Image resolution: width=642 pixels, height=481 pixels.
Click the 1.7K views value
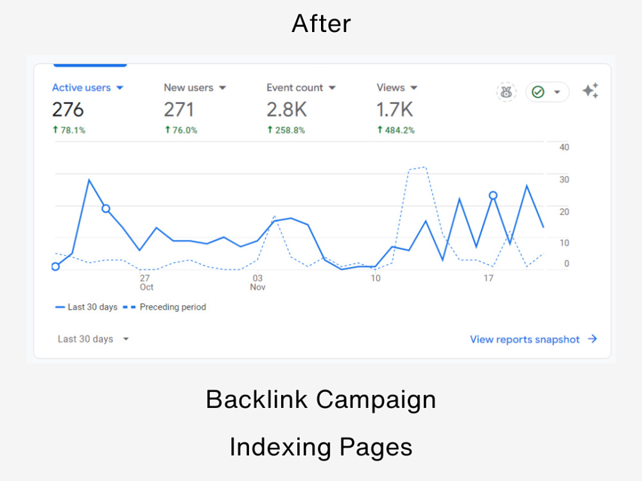coord(395,110)
